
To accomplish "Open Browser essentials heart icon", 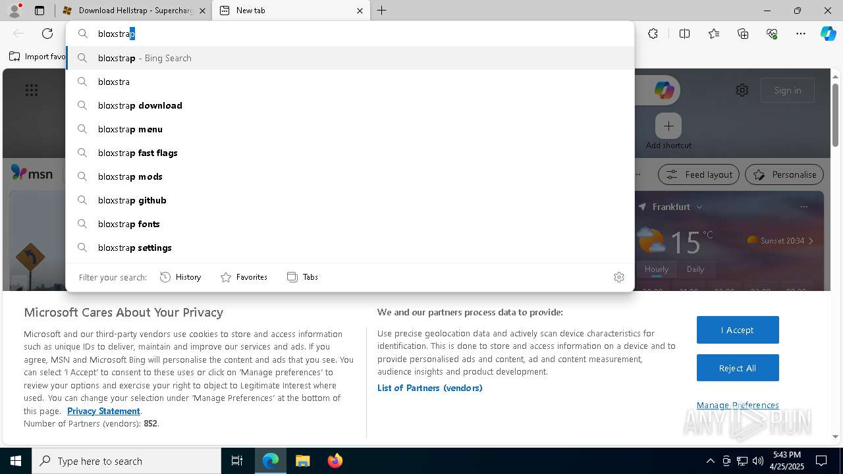I will 772,34.
